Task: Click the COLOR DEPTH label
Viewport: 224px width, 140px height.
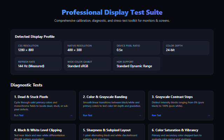Action: 174,46
